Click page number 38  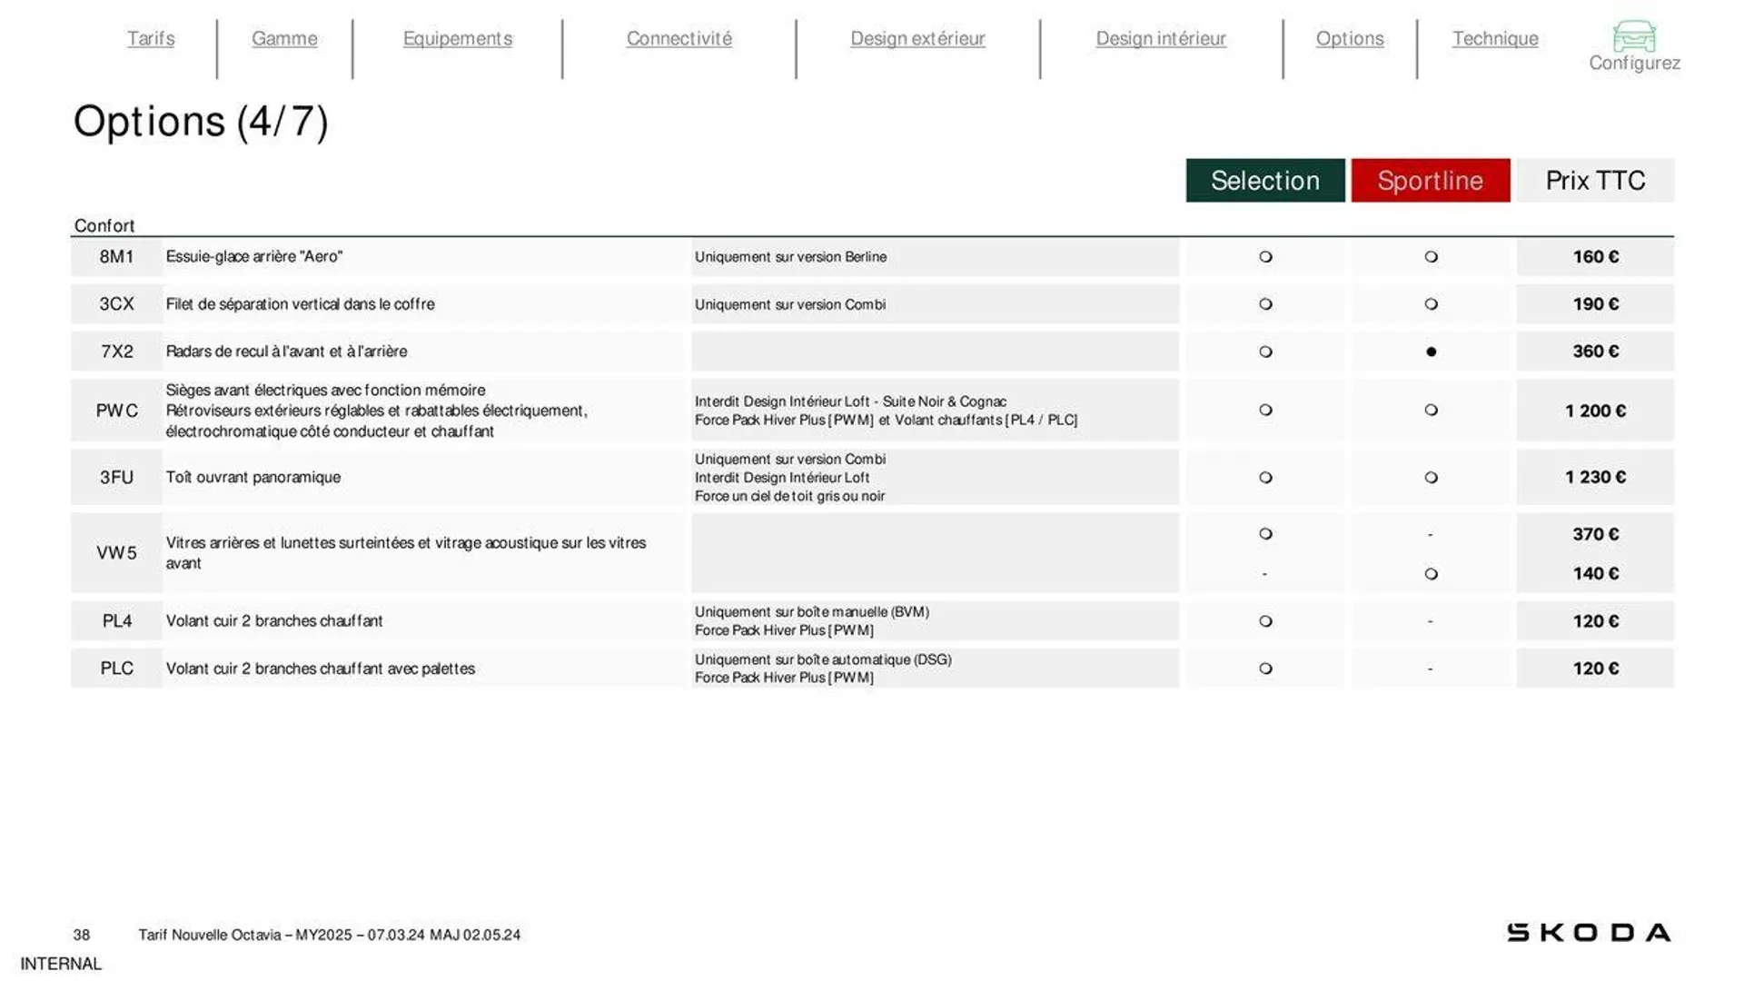click(82, 935)
